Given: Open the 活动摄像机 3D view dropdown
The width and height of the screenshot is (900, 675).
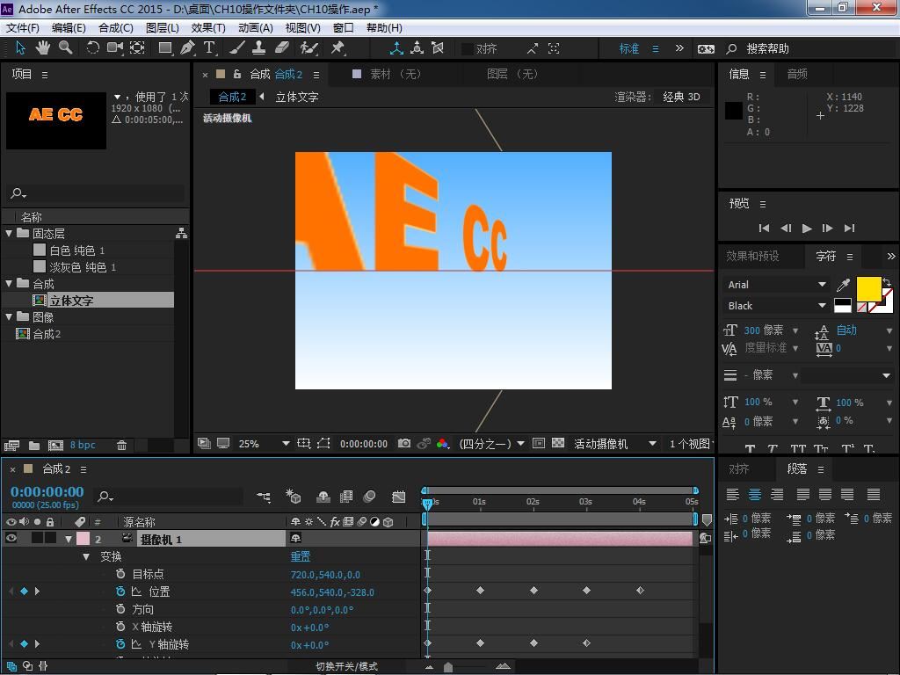Looking at the screenshot, I should (x=614, y=444).
